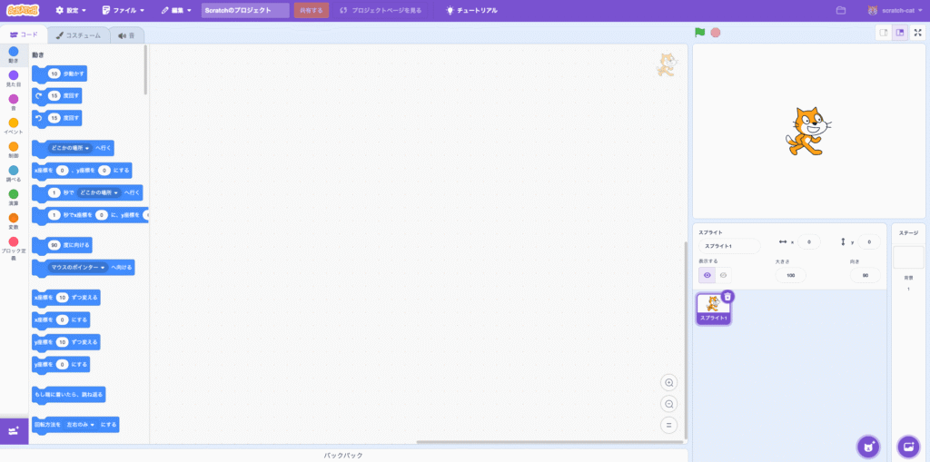Screen dimensions: 930x462
Task: Click the 共有する share button
Action: [311, 11]
